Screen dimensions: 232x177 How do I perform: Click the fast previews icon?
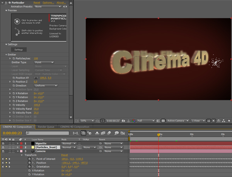(x=213, y=121)
